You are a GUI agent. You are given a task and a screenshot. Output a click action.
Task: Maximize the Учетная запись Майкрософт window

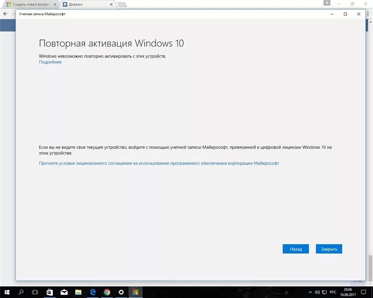(345, 14)
